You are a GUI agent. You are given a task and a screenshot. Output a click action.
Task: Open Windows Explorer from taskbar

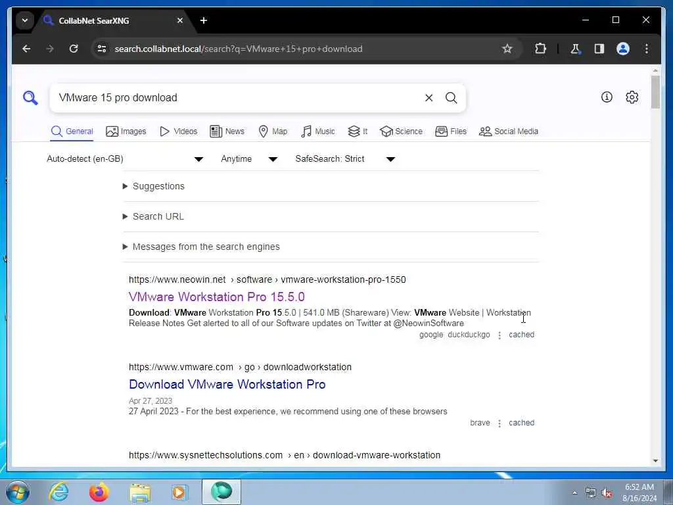140,493
